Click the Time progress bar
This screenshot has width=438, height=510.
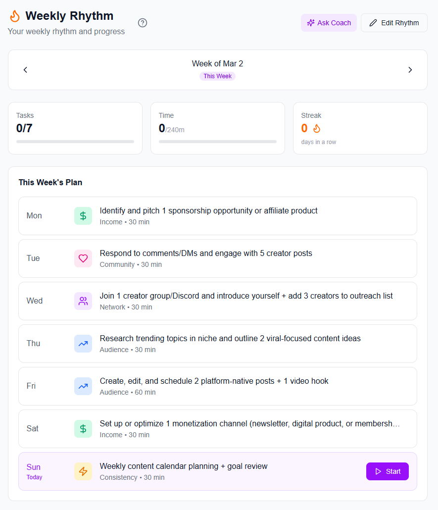click(218, 142)
